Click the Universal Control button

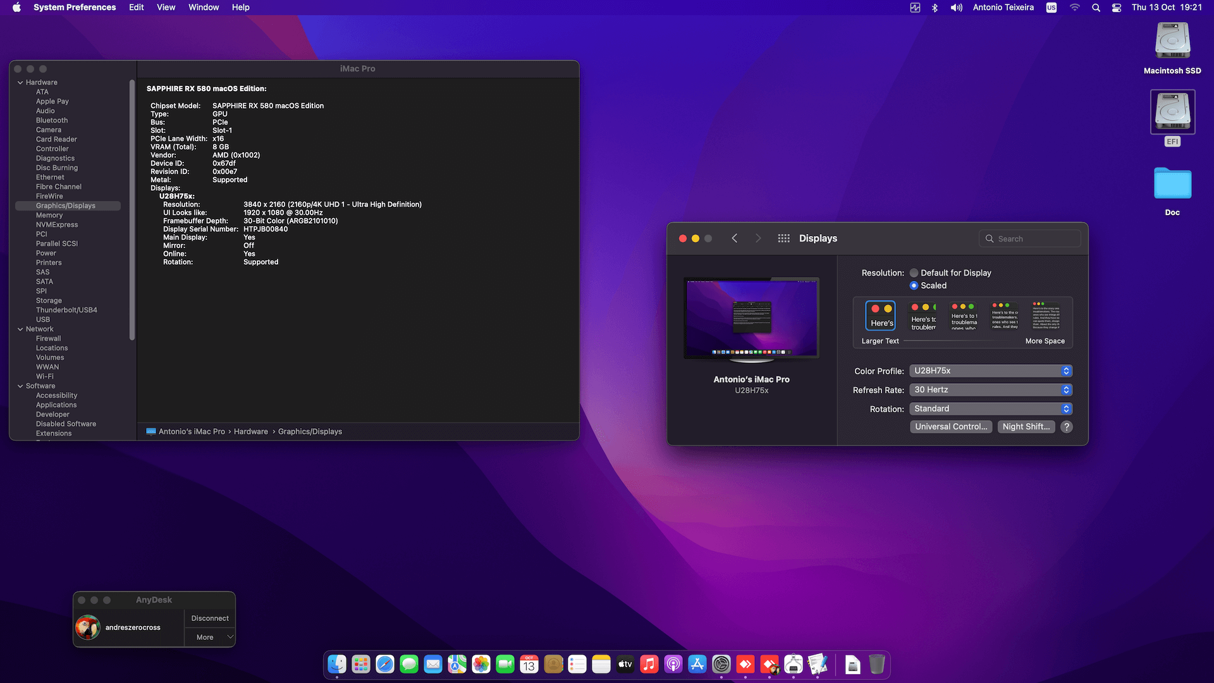click(951, 427)
